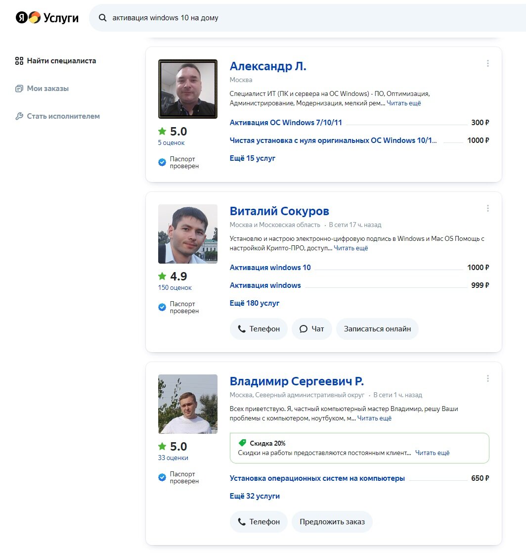Click the Услуги logo text
Viewport: 526px width, 553px height.
point(61,18)
